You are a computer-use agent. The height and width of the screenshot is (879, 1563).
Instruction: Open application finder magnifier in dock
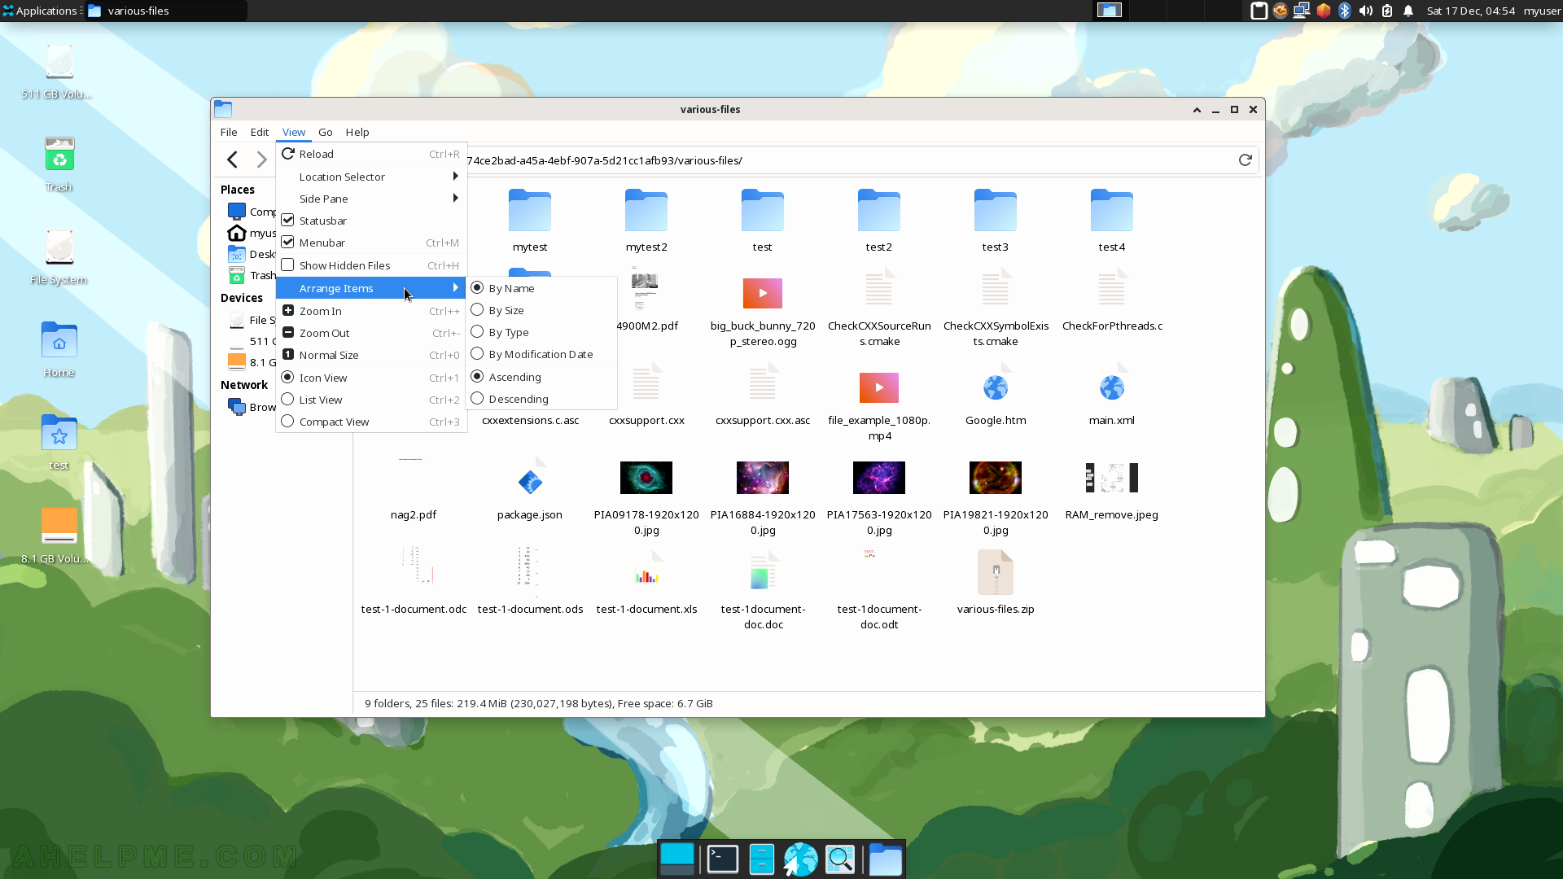coord(840,859)
